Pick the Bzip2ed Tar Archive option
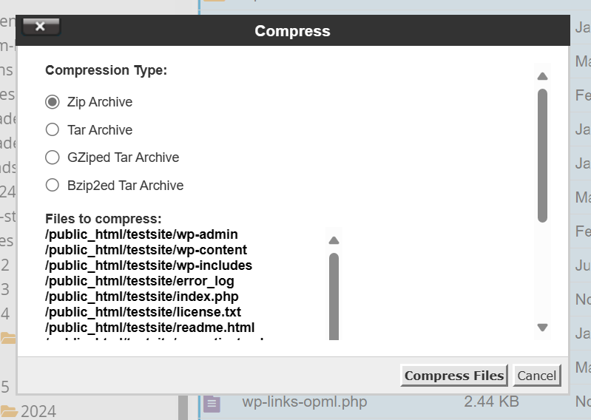Image resolution: width=591 pixels, height=420 pixels. point(53,186)
